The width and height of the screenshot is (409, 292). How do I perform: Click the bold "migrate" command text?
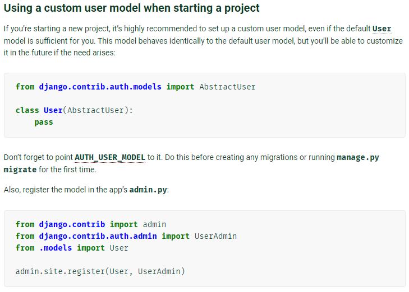coord(20,169)
